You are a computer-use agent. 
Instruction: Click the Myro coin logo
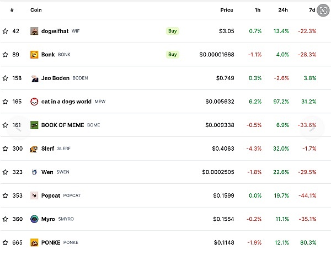(34, 219)
